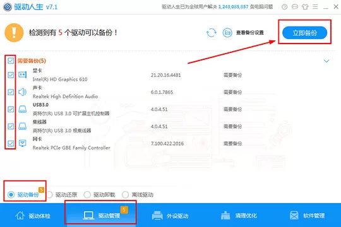Toggle the 需要备份(5) select-all checkbox
Screen dimensions: 341x227
tap(11, 61)
